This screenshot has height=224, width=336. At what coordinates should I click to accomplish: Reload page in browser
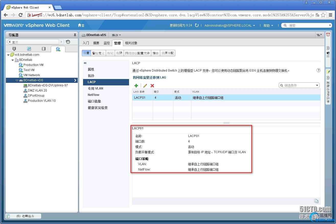tap(21, 15)
